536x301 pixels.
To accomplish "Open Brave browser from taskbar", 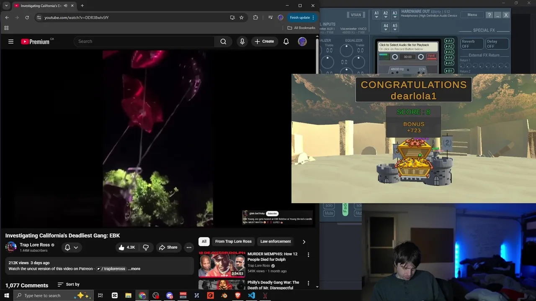I will (x=238, y=296).
